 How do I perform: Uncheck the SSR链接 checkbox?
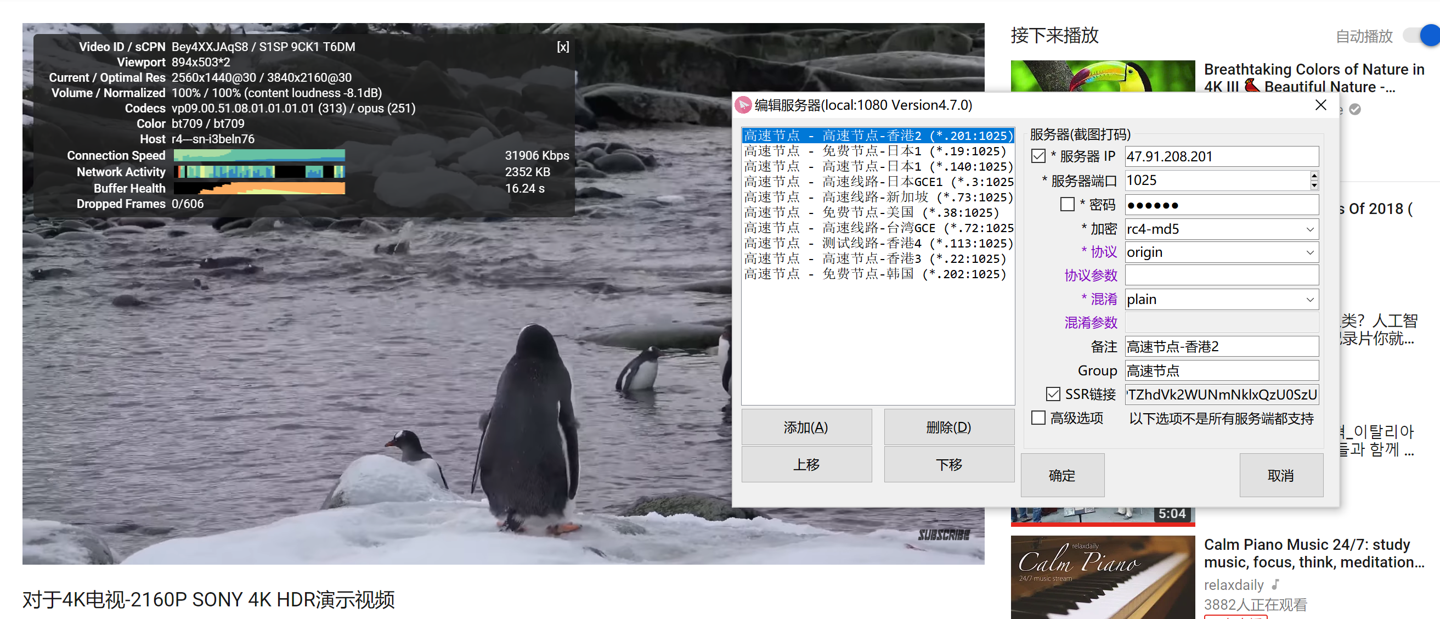click(1053, 394)
